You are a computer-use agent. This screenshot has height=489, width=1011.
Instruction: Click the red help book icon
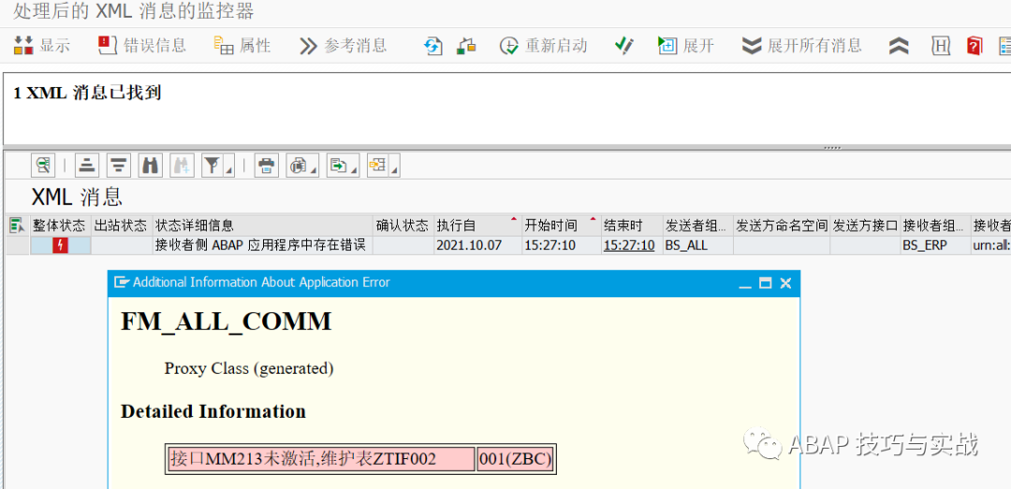[974, 46]
